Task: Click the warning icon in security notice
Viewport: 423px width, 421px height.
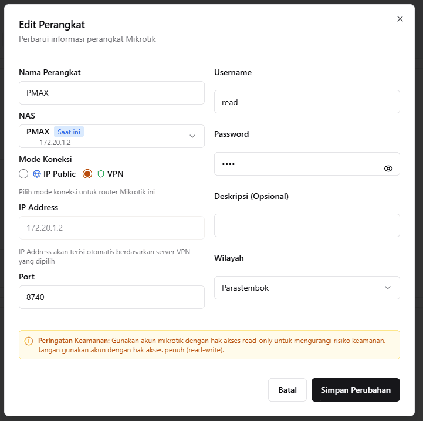Action: (x=29, y=341)
